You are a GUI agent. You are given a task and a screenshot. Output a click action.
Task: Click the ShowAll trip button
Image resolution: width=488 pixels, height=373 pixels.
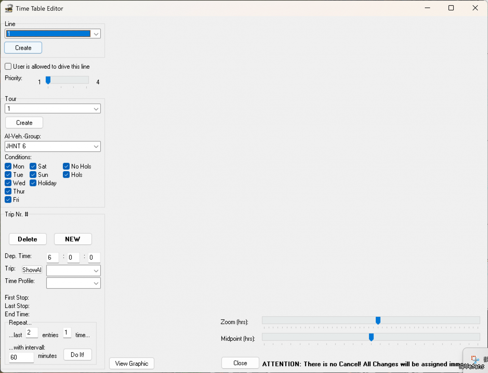[x=32, y=270]
